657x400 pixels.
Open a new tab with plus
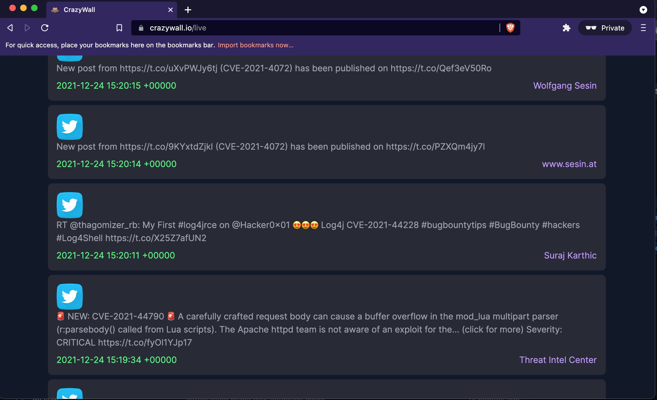[188, 10]
